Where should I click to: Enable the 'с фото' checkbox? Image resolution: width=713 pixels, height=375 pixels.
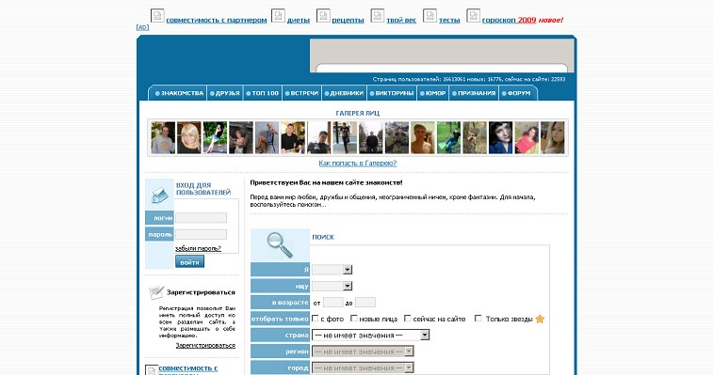[x=316, y=319]
